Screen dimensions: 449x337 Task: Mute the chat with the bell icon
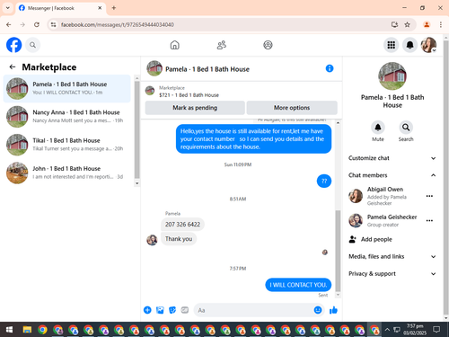pyautogui.click(x=378, y=128)
